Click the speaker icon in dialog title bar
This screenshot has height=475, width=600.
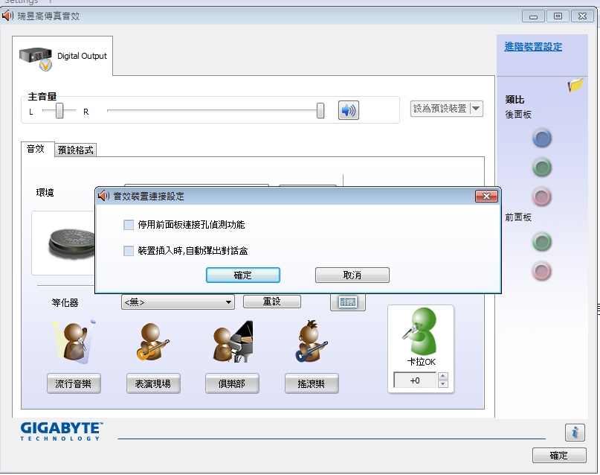coord(103,196)
